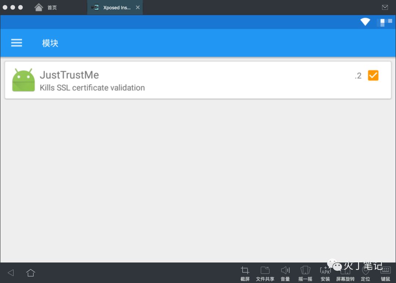Click the Xposed tab app icon
396x283 pixels.
(95, 8)
